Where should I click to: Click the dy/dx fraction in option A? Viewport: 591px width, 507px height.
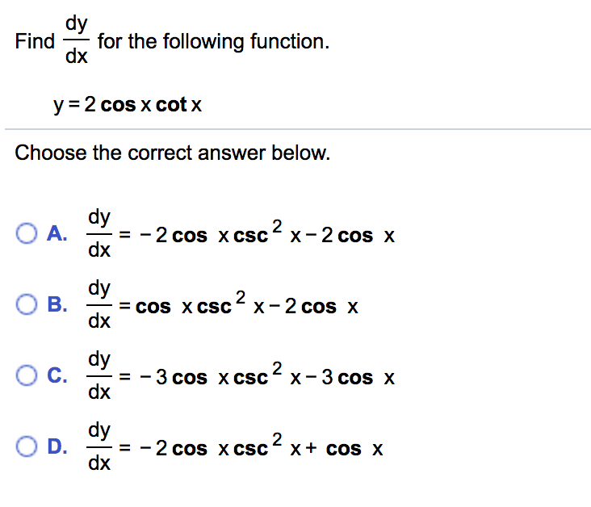point(100,234)
